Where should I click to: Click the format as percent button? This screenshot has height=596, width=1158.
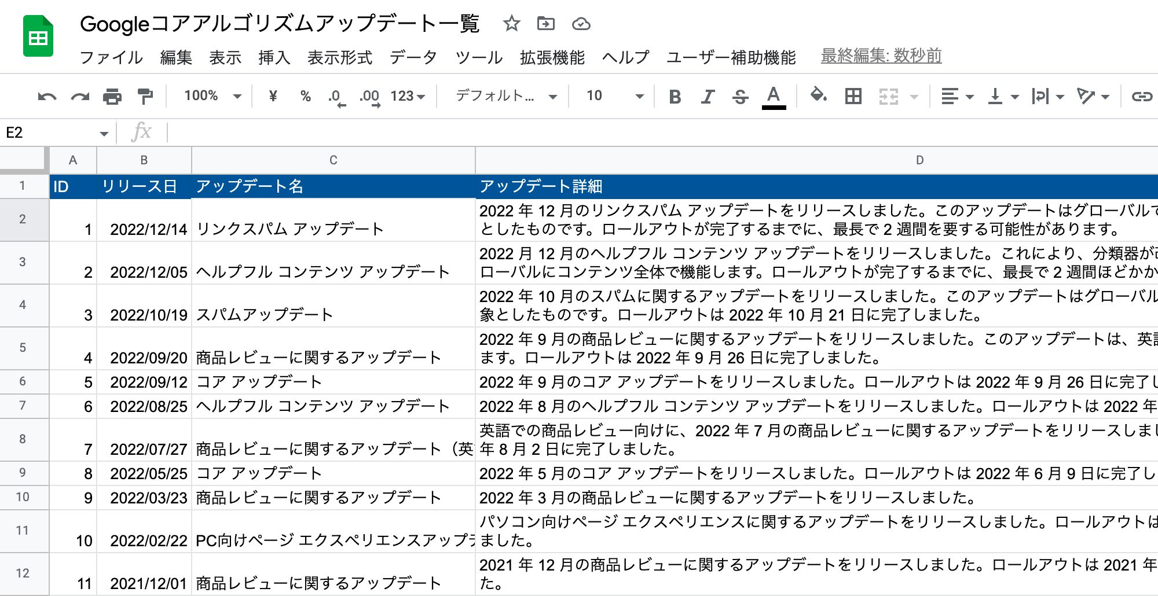pos(306,96)
